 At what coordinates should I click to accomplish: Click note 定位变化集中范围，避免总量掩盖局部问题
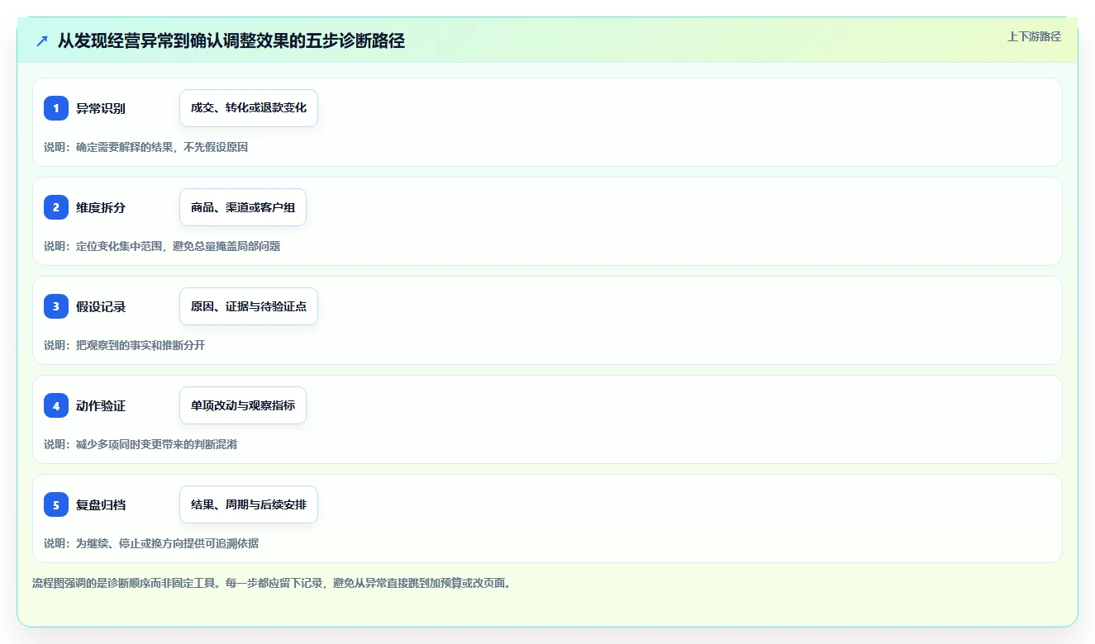(179, 246)
